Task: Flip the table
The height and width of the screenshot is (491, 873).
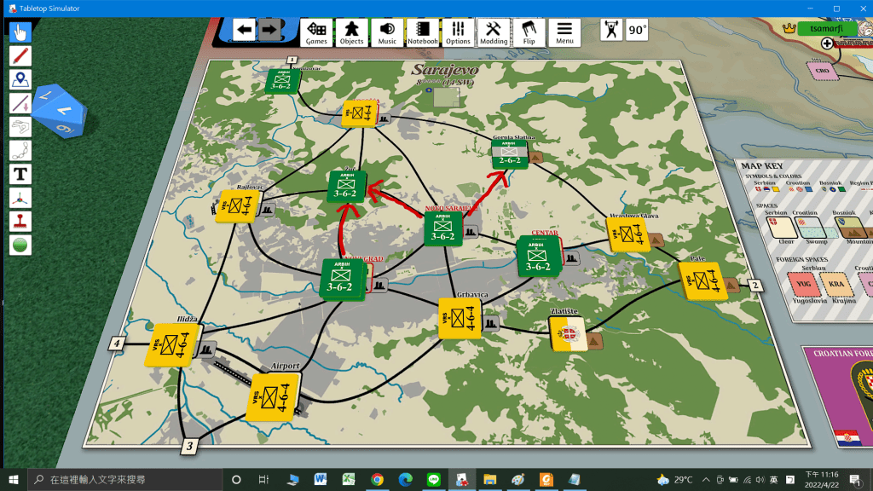Action: coord(529,32)
